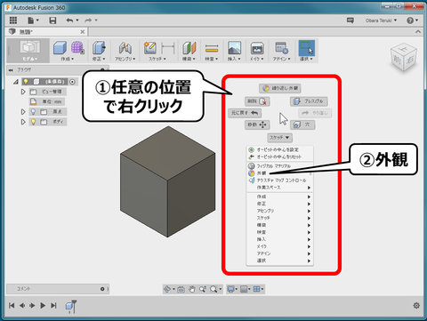Toggle the lightbulb of the ボディ folder

[x=33, y=122]
